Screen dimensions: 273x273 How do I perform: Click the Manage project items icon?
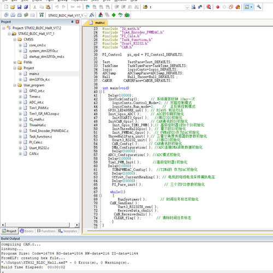pos(100,15)
